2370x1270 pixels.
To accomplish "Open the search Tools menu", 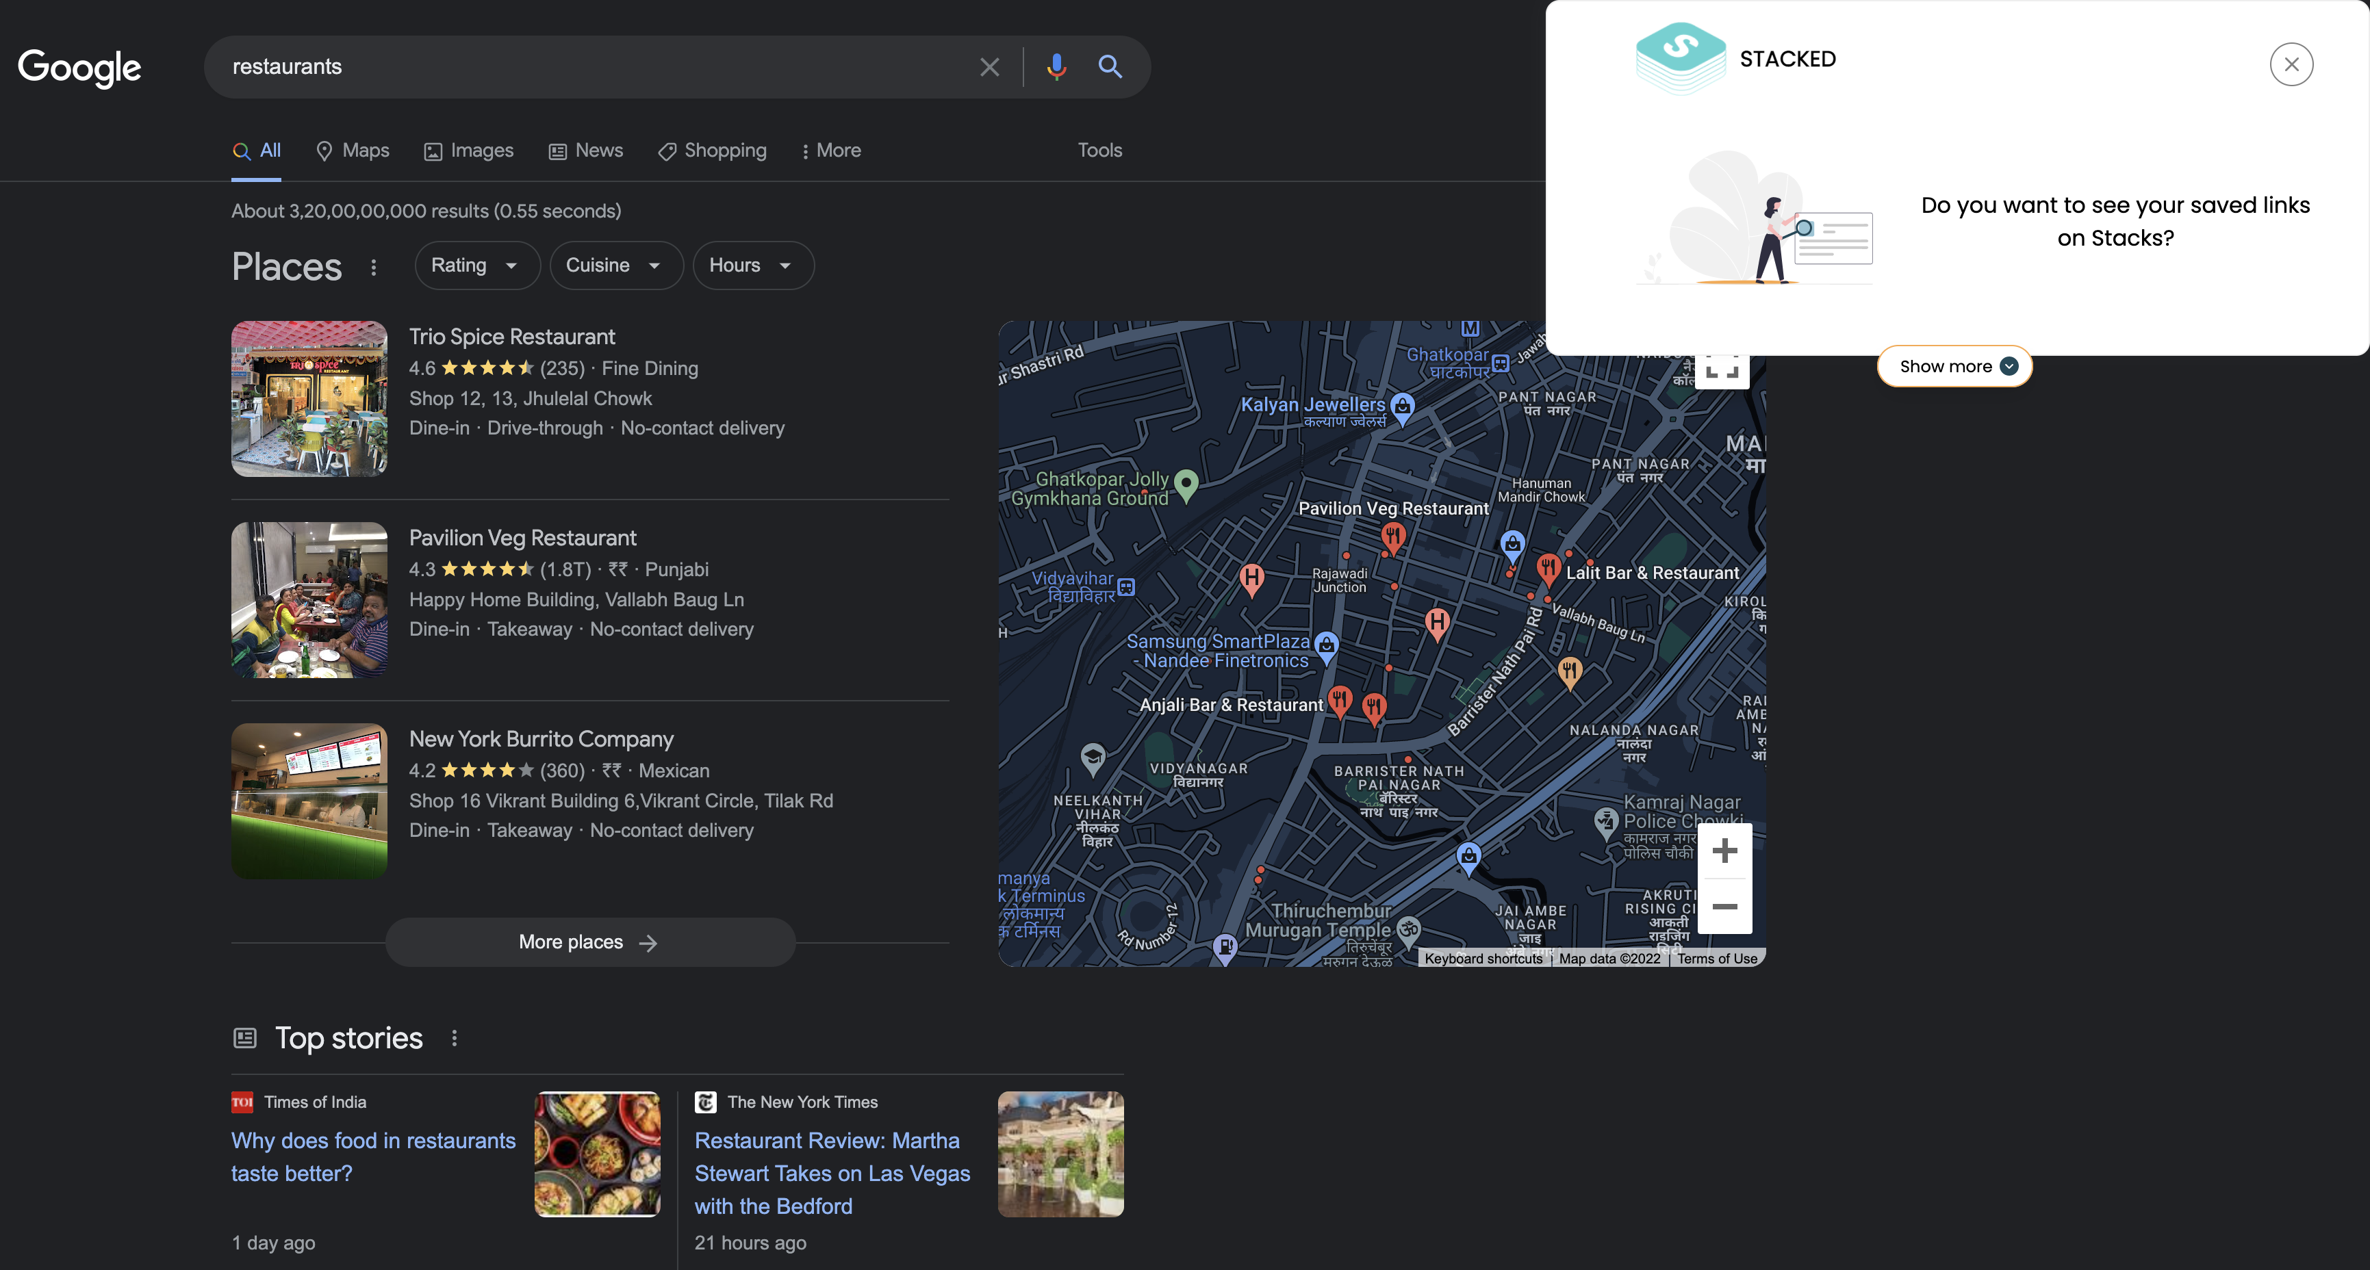I will coord(1099,151).
